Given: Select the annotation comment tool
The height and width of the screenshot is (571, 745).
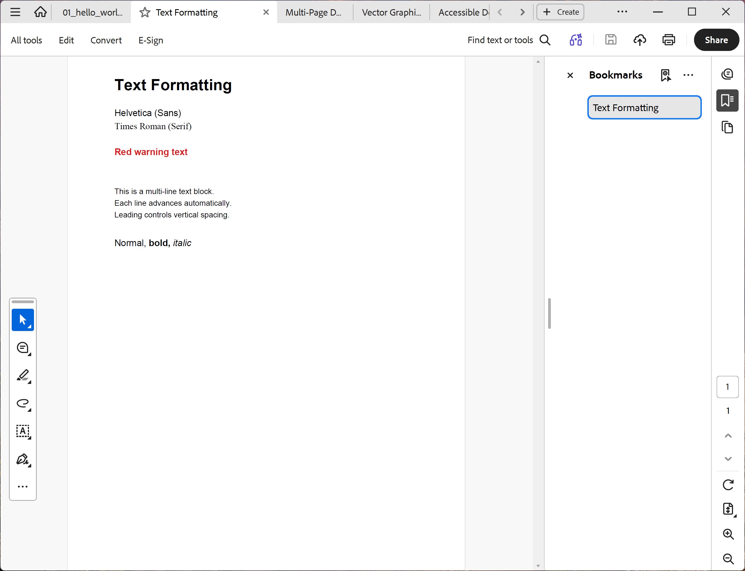Looking at the screenshot, I should point(23,348).
